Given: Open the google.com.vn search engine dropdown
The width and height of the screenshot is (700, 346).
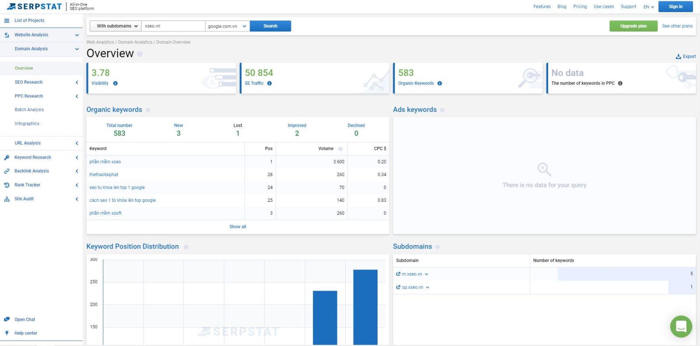Looking at the screenshot, I should tap(227, 26).
